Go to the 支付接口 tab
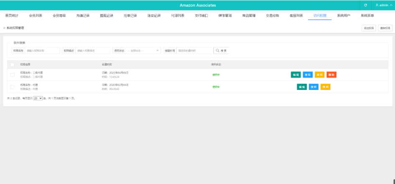This screenshot has width=395, height=184. pyautogui.click(x=201, y=15)
